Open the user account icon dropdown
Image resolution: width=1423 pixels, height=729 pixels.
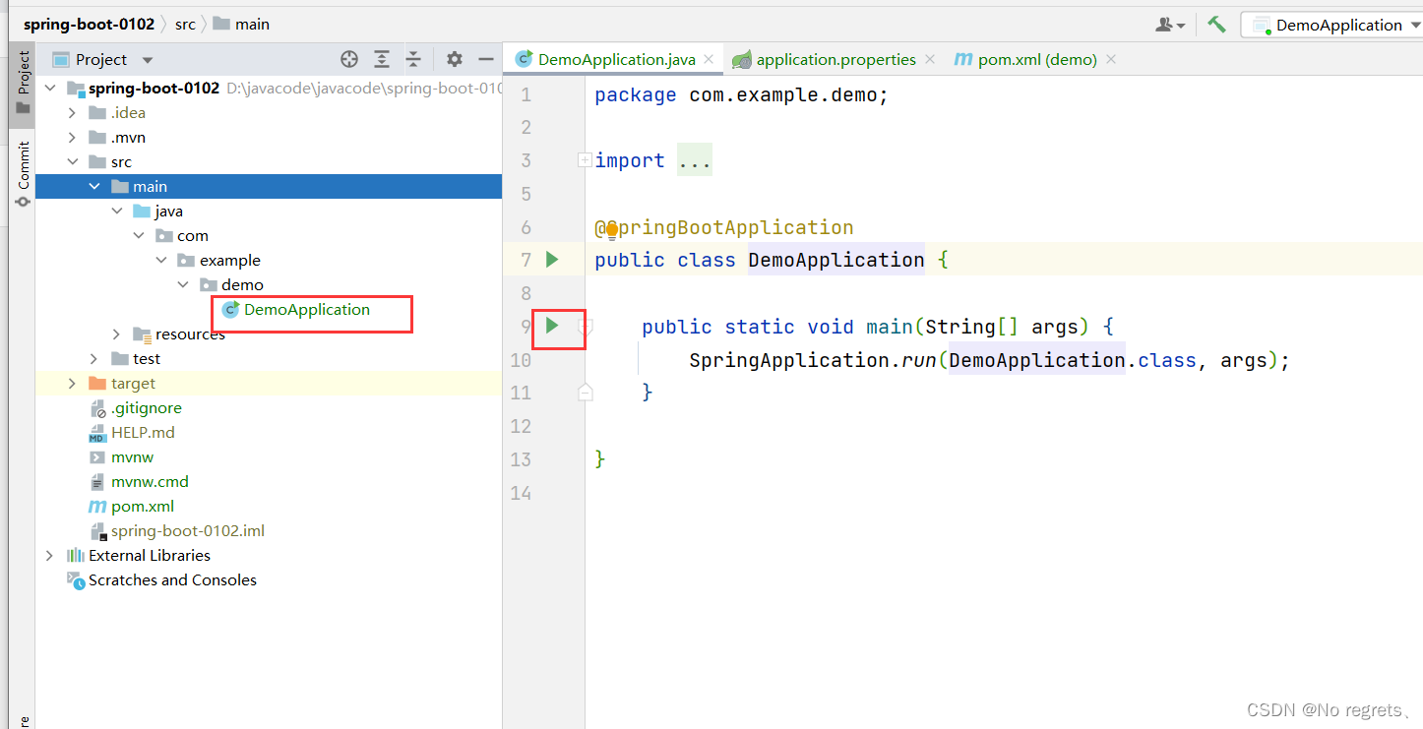[x=1171, y=25]
